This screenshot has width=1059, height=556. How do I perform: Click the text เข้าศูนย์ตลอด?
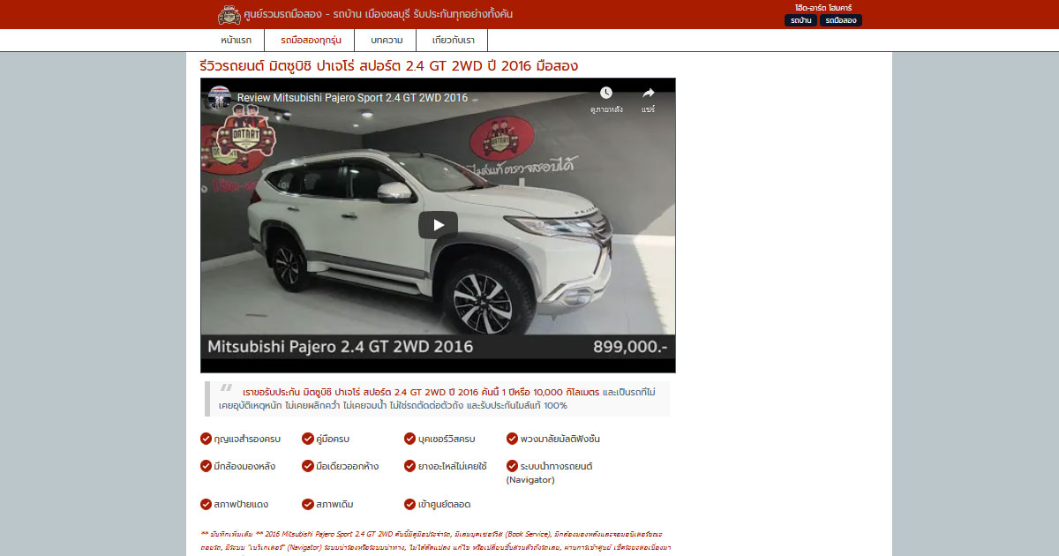pos(445,505)
